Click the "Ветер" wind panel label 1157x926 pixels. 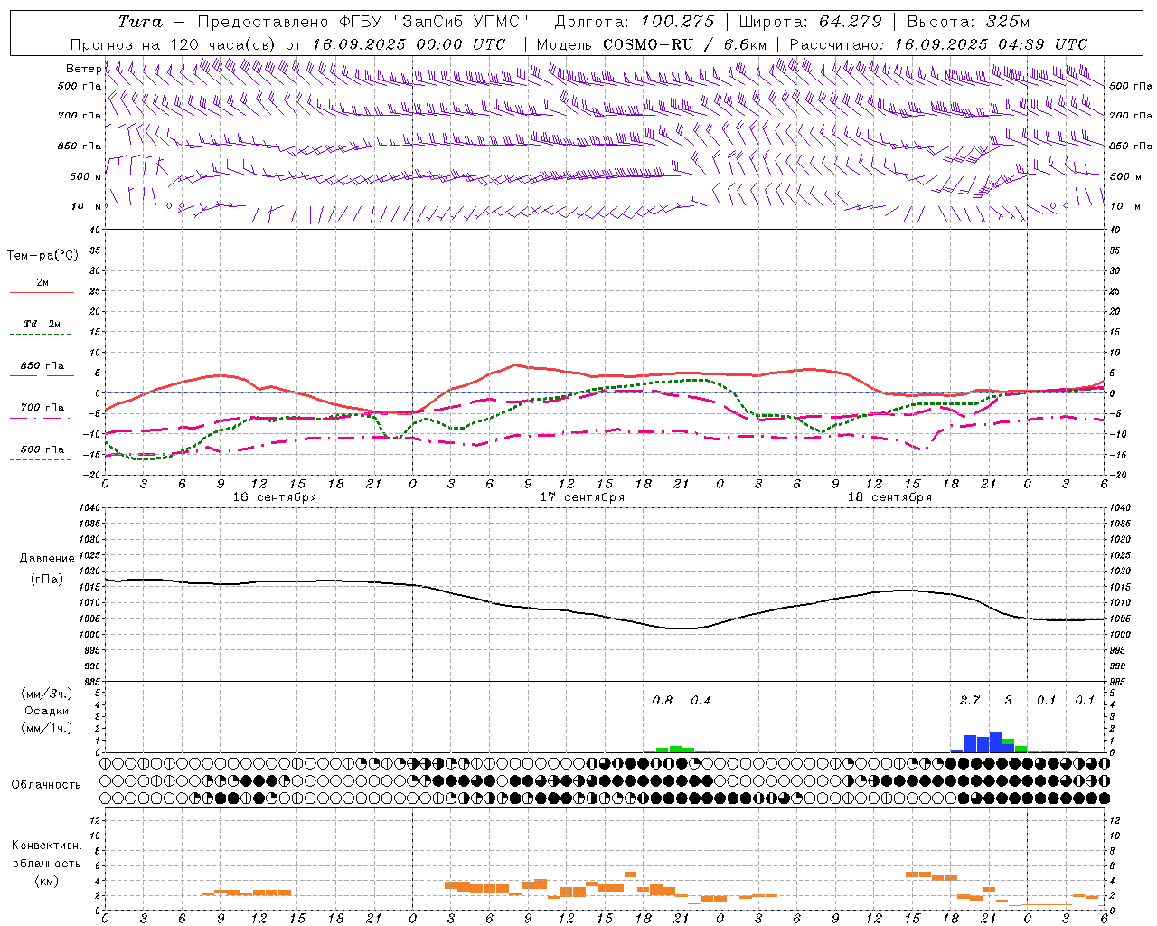(83, 69)
